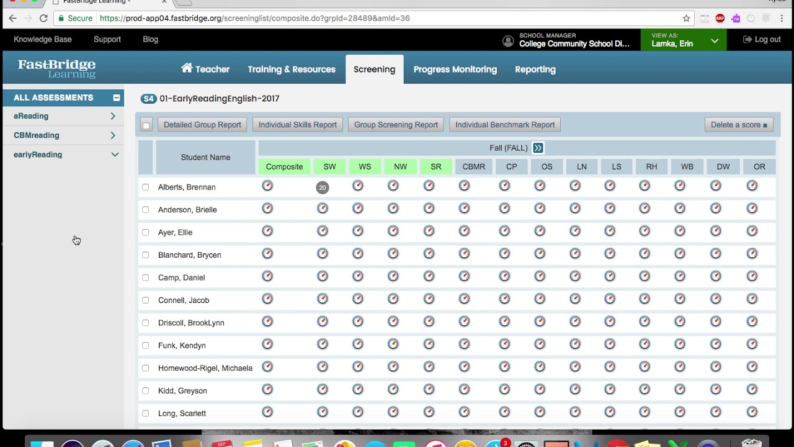This screenshot has width=794, height=447.
Task: Click the School Manager user avatar icon
Action: coord(508,41)
